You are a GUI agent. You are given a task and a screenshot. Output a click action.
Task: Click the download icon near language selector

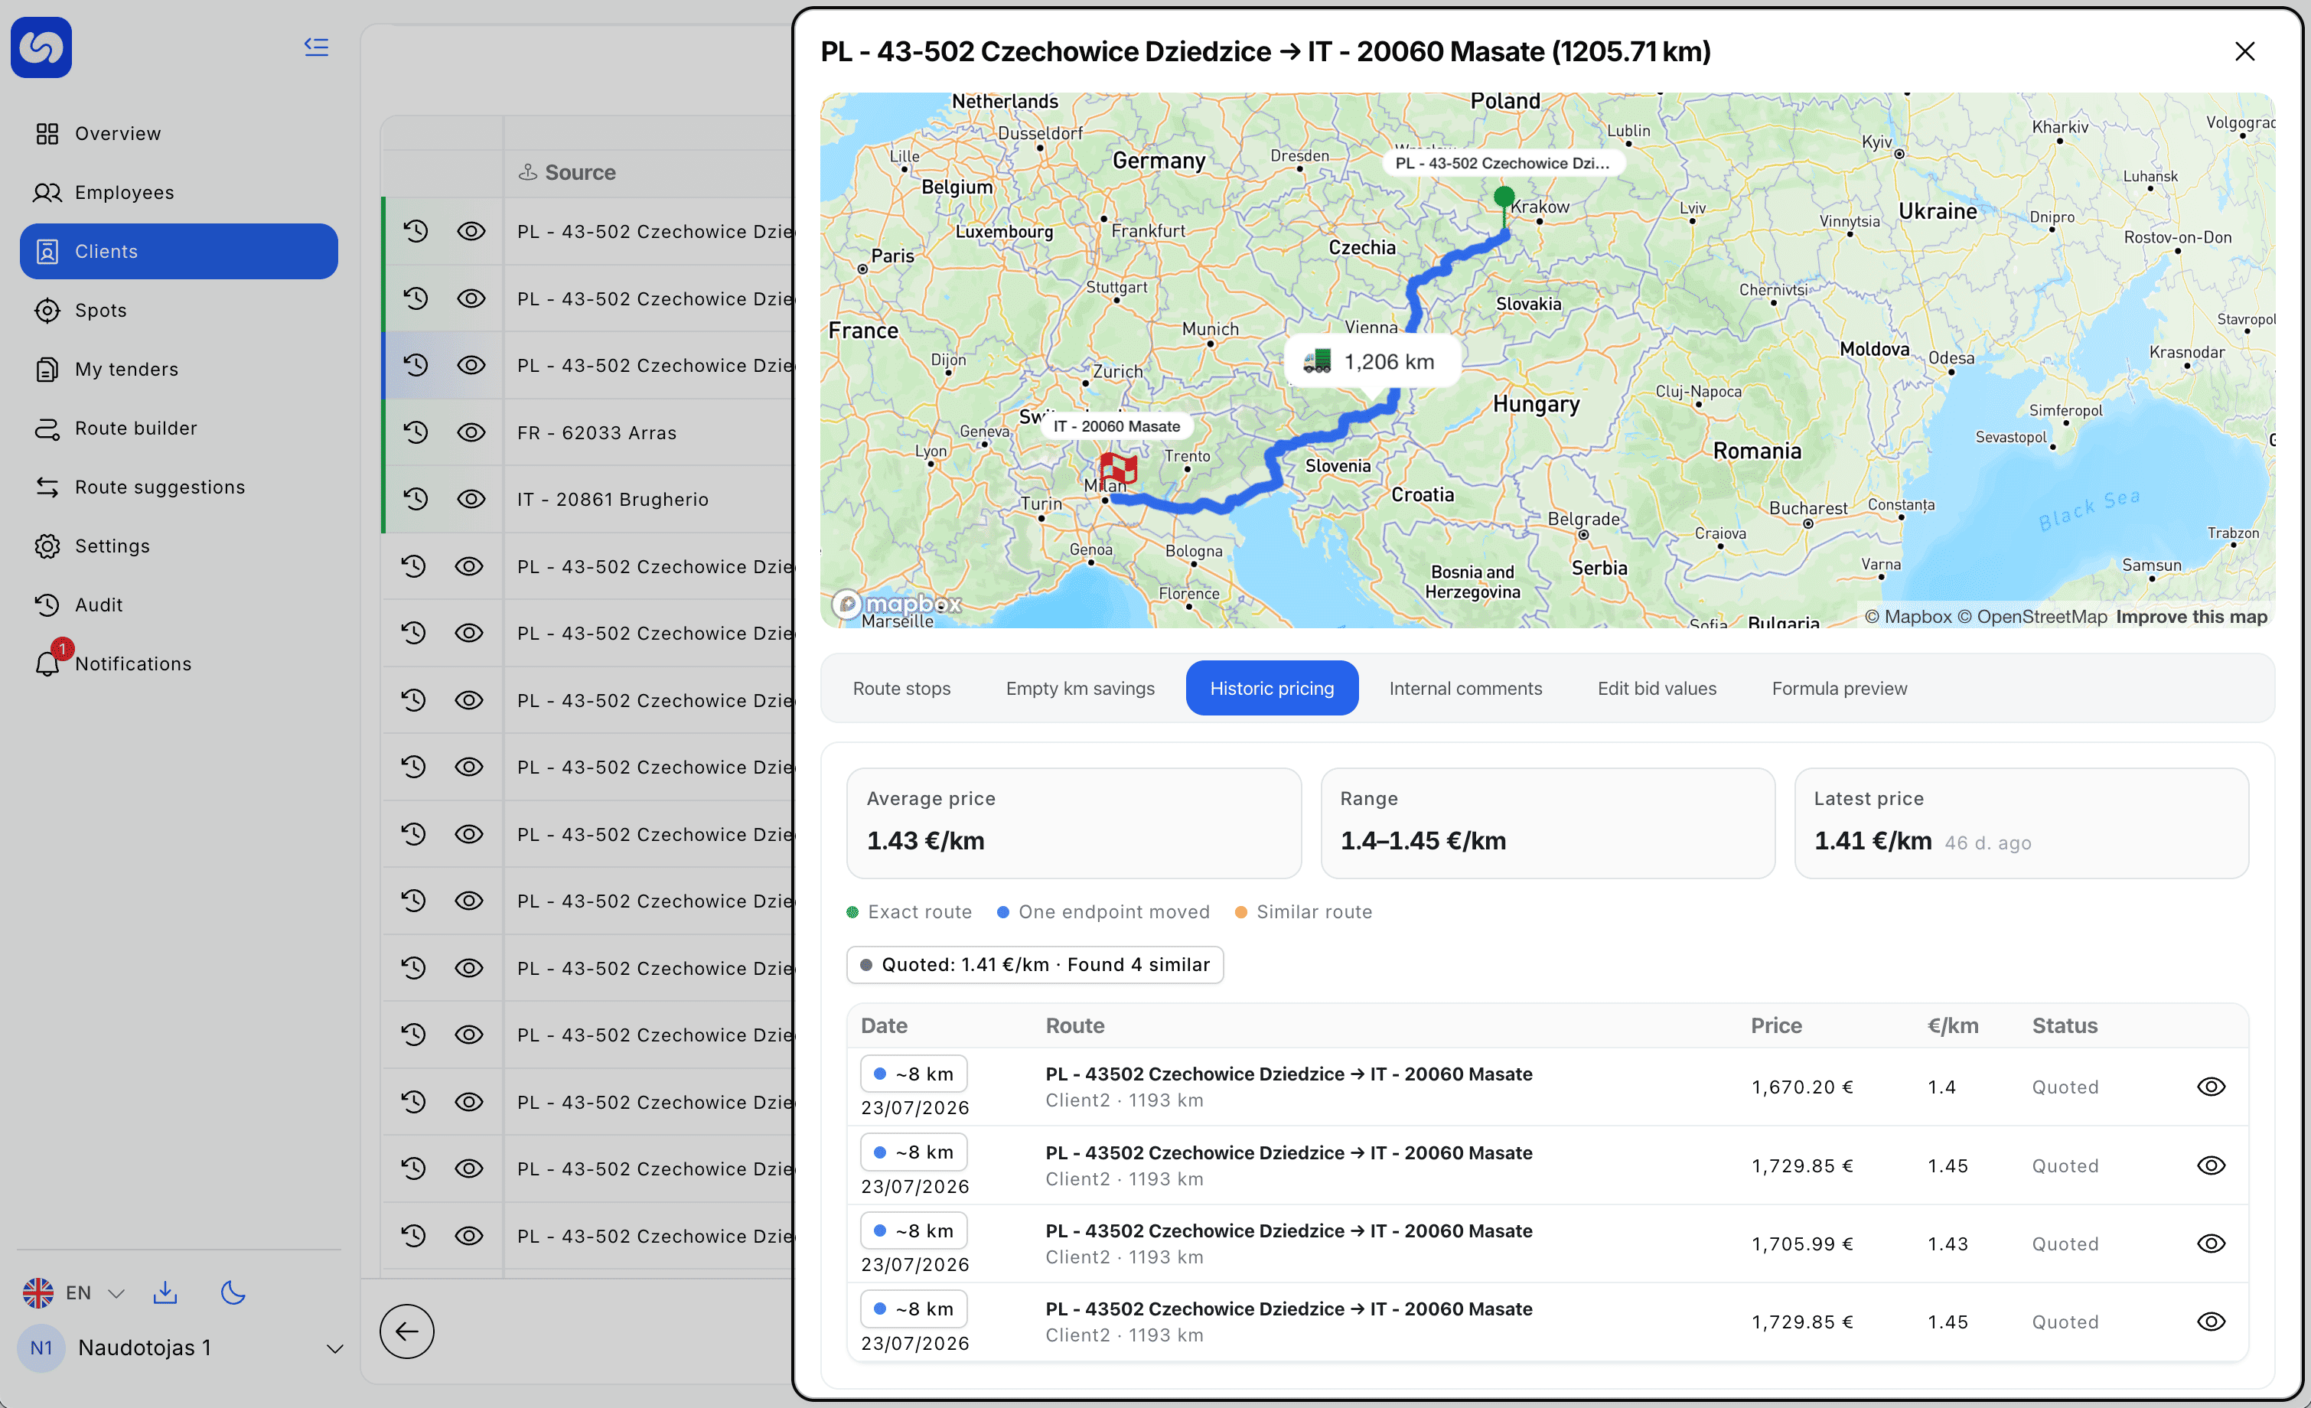click(165, 1292)
